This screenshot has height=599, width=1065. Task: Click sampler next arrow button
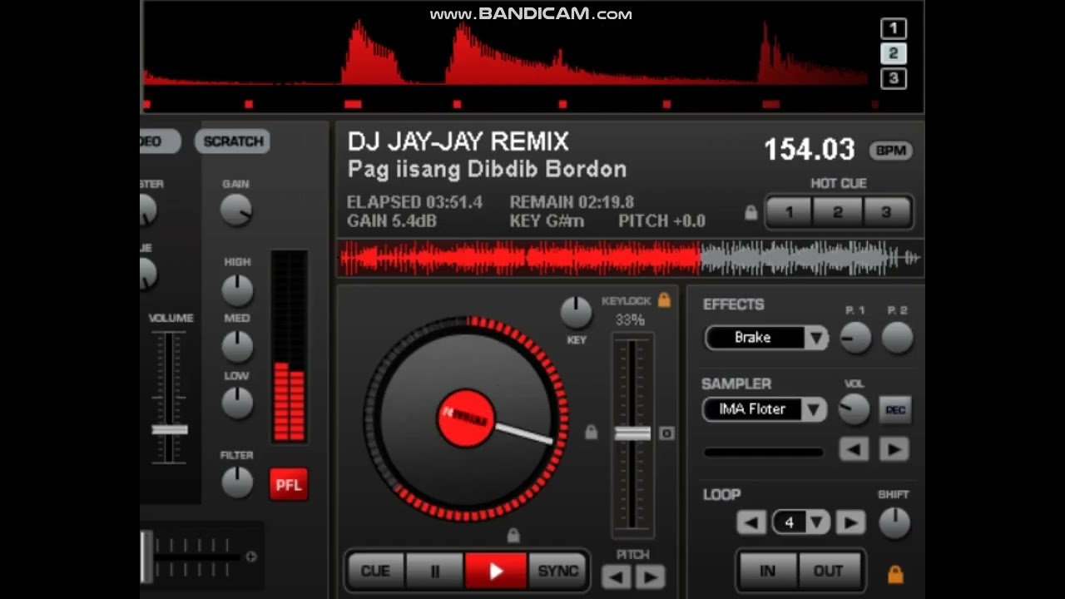(x=894, y=449)
